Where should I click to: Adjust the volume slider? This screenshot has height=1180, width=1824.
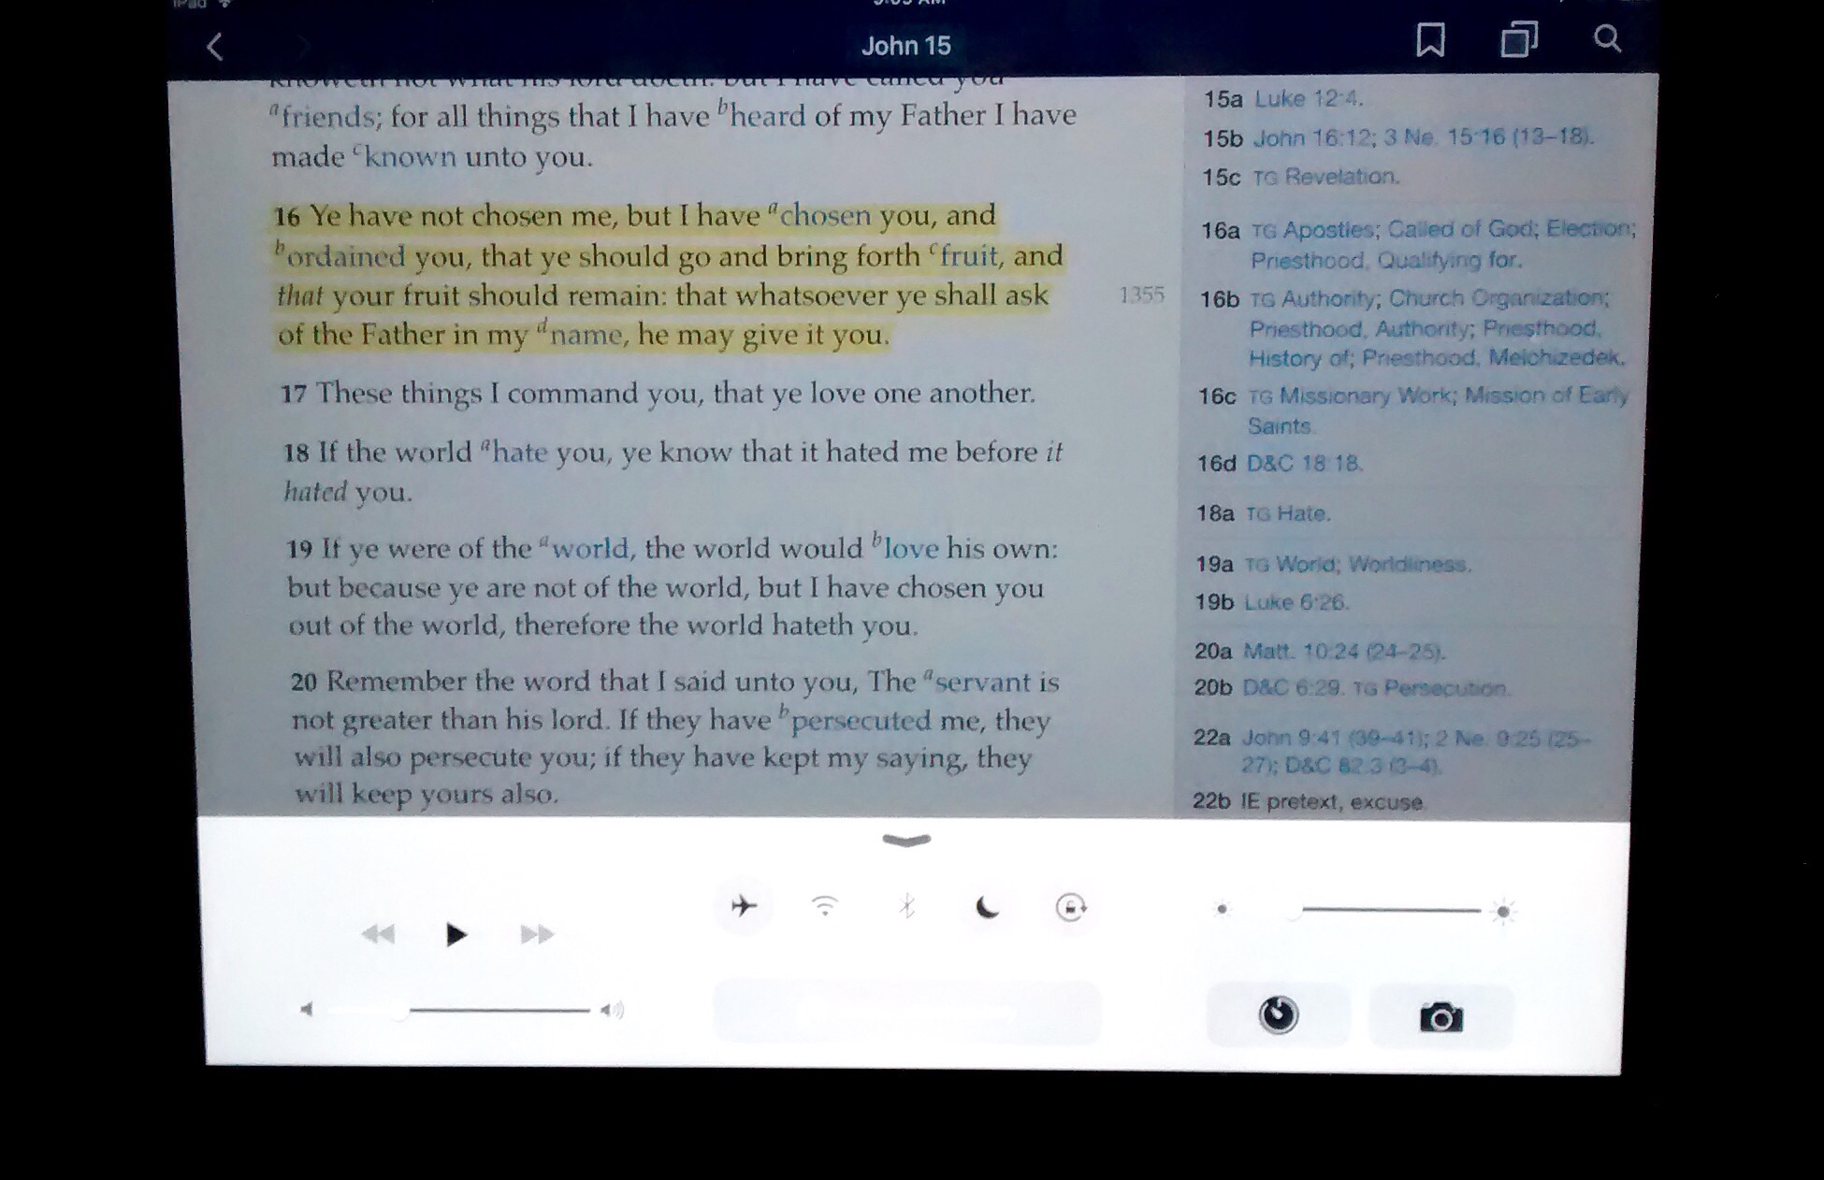458,1011
